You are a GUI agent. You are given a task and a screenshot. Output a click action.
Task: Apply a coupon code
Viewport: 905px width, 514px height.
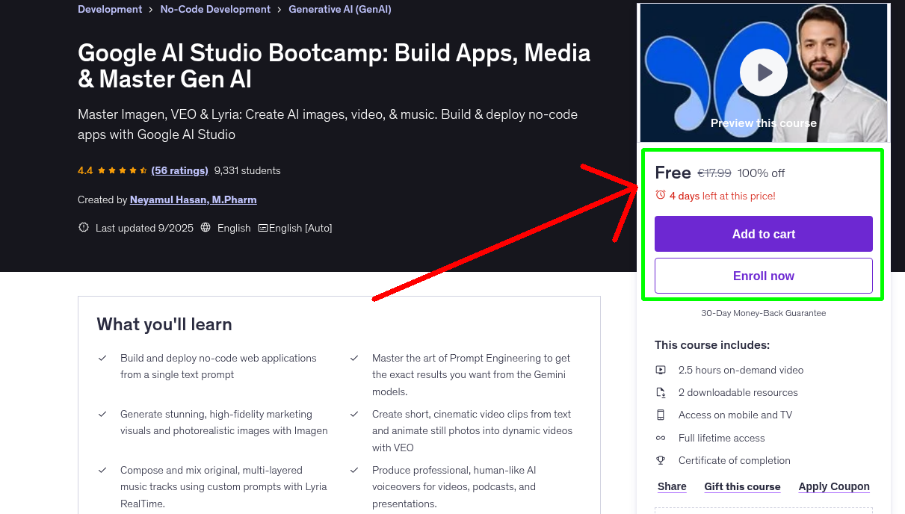click(834, 486)
